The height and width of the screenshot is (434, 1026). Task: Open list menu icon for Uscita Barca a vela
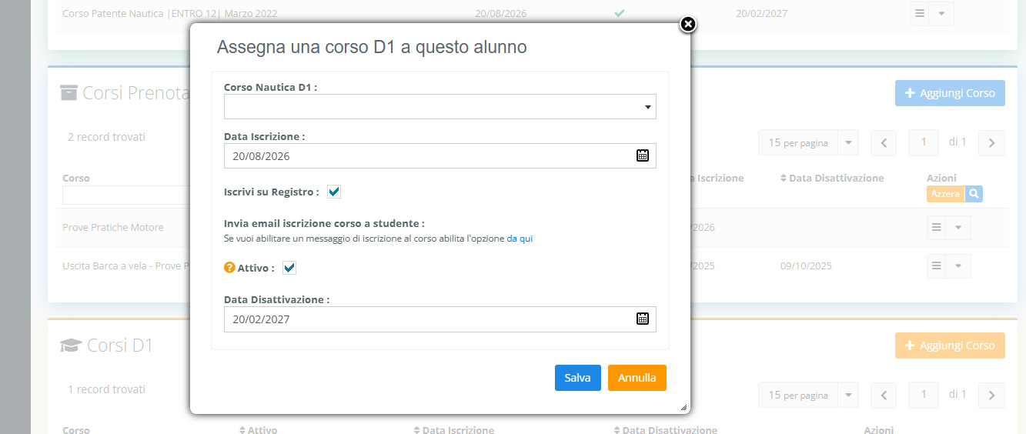pos(937,266)
